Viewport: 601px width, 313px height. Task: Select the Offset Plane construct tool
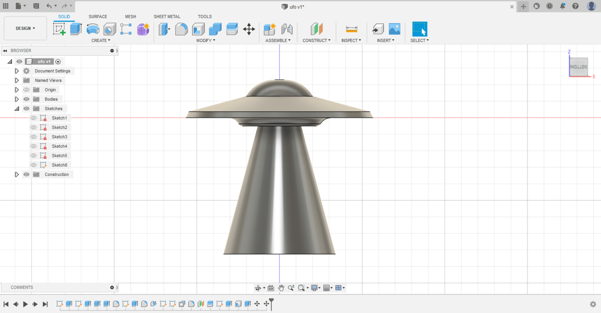click(x=317, y=29)
